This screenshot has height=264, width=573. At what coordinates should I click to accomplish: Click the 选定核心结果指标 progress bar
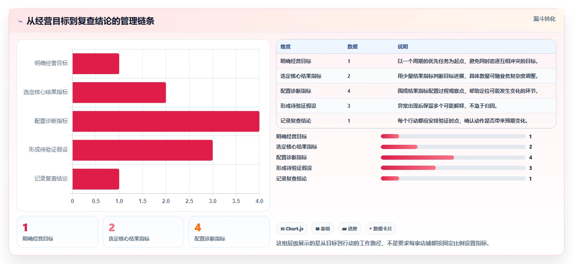(453, 147)
